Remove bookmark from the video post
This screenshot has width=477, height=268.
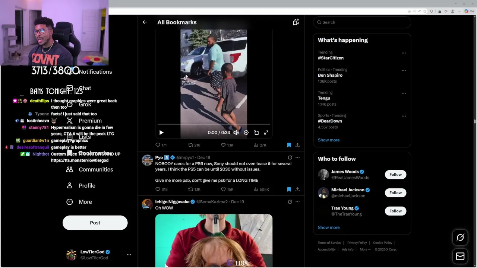(289, 145)
